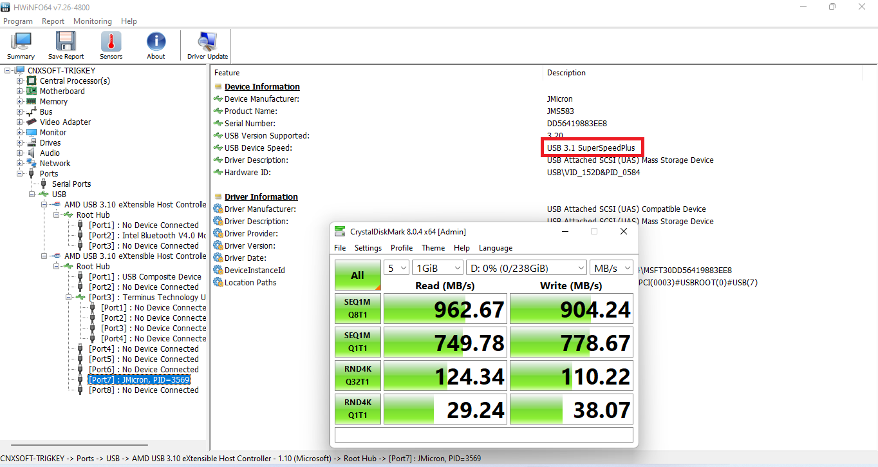This screenshot has width=878, height=467.
Task: Select Port1 USB Composite Device entry
Action: point(145,276)
